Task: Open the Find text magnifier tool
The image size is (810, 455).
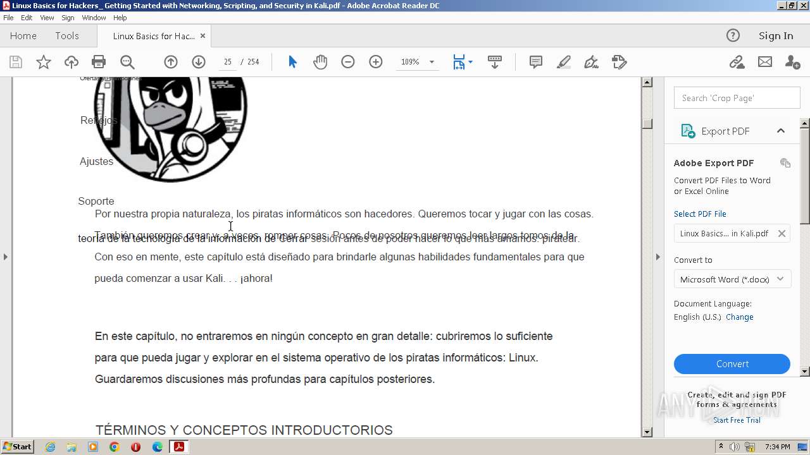Action: click(x=127, y=62)
